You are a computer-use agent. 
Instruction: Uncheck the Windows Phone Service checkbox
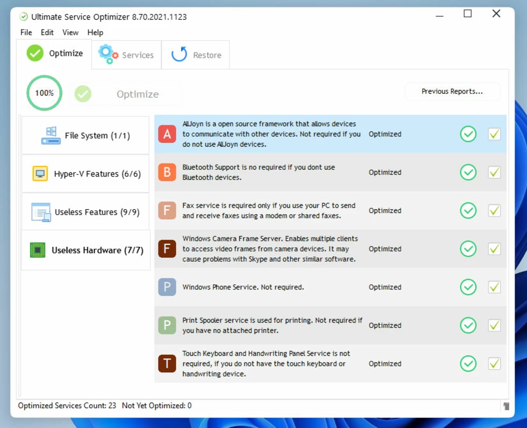494,287
